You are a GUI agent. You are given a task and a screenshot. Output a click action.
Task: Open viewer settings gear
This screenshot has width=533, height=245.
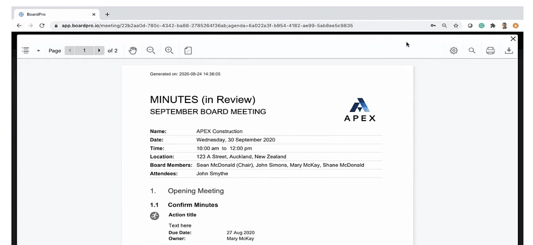[x=454, y=50]
